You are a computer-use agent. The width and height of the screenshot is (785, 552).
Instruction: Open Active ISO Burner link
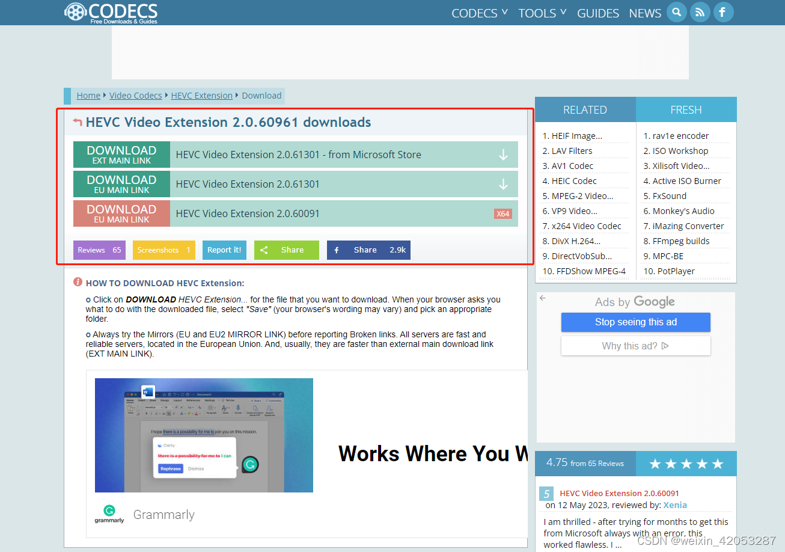click(x=687, y=181)
